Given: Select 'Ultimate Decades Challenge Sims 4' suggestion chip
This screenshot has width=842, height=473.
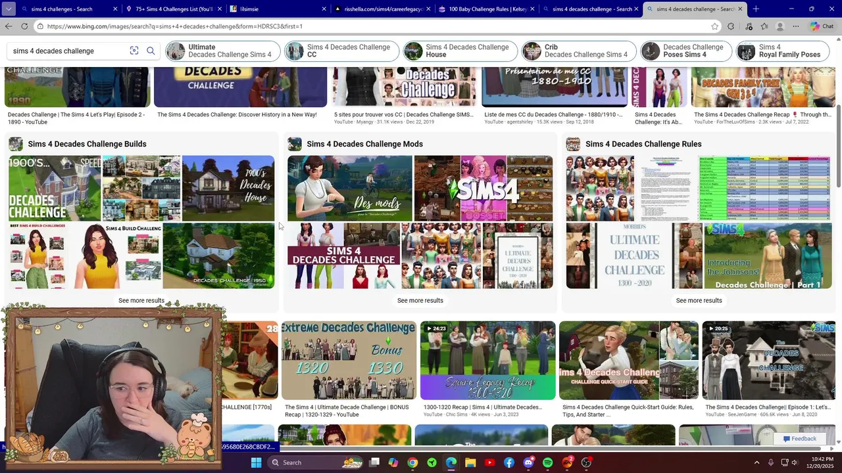Looking at the screenshot, I should (222, 51).
